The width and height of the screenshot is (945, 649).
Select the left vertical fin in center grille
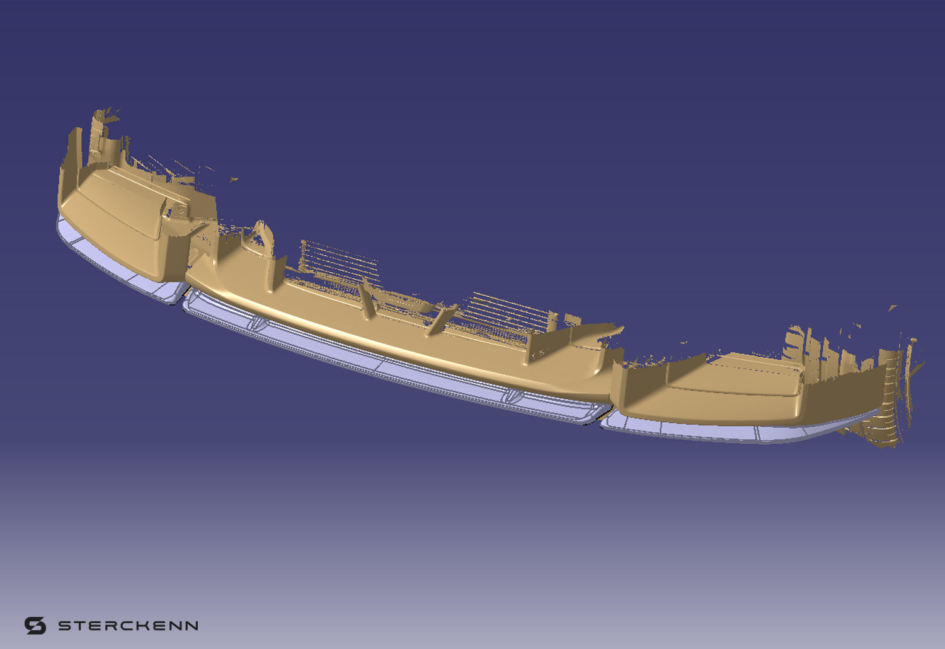pos(367,297)
